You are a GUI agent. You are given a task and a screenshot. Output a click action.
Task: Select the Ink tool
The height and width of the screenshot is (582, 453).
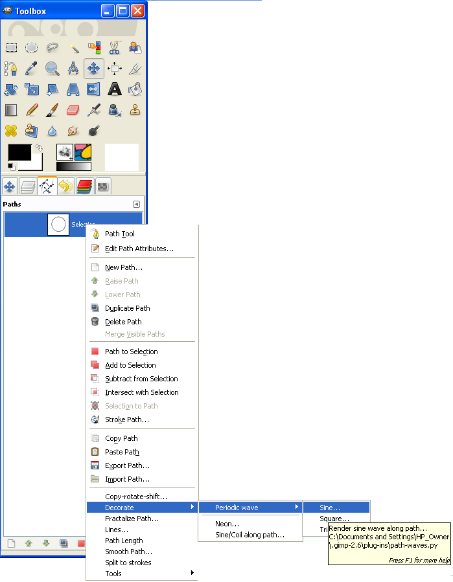pyautogui.click(x=115, y=110)
